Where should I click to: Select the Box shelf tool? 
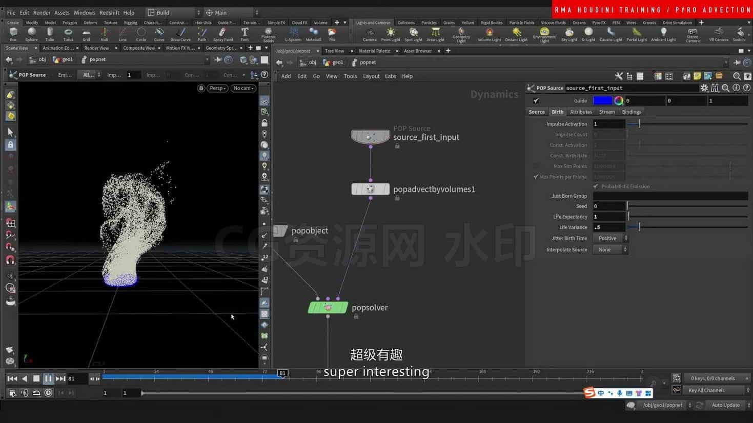(x=13, y=34)
